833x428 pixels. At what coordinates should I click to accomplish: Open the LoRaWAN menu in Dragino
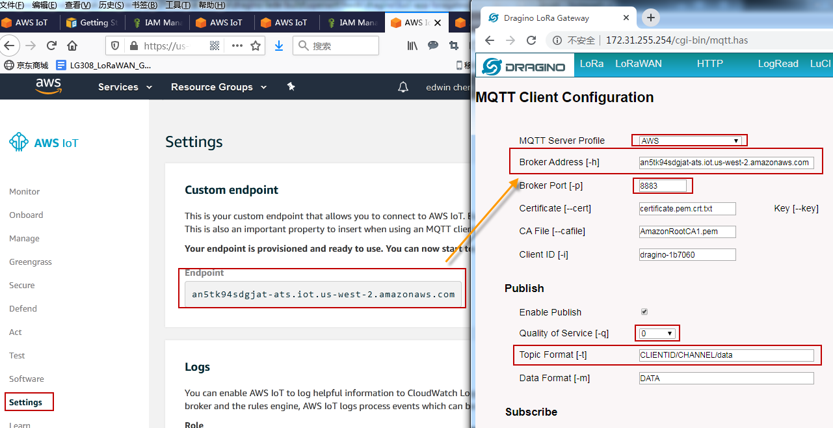(x=639, y=64)
